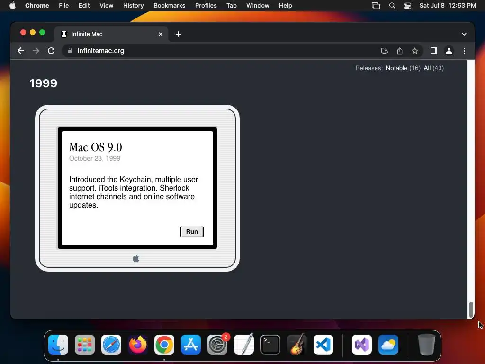485x364 pixels.
Task: Open the Chrome profile menu
Action: coord(449,51)
